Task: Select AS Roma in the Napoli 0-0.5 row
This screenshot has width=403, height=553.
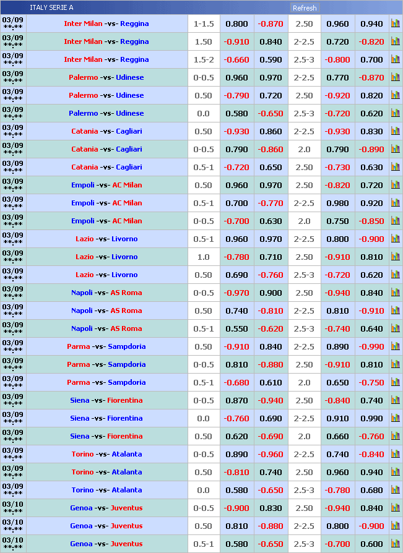Action: pyautogui.click(x=126, y=293)
